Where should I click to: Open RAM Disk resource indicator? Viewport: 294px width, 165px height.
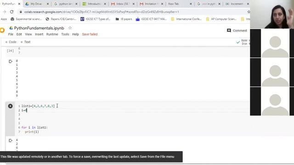pos(244,42)
